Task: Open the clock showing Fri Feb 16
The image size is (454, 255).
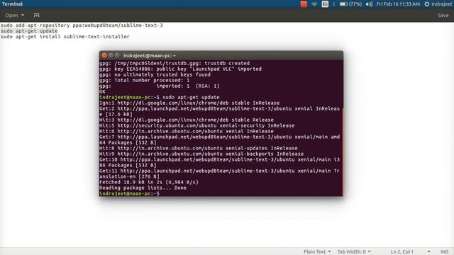Action: click(398, 4)
